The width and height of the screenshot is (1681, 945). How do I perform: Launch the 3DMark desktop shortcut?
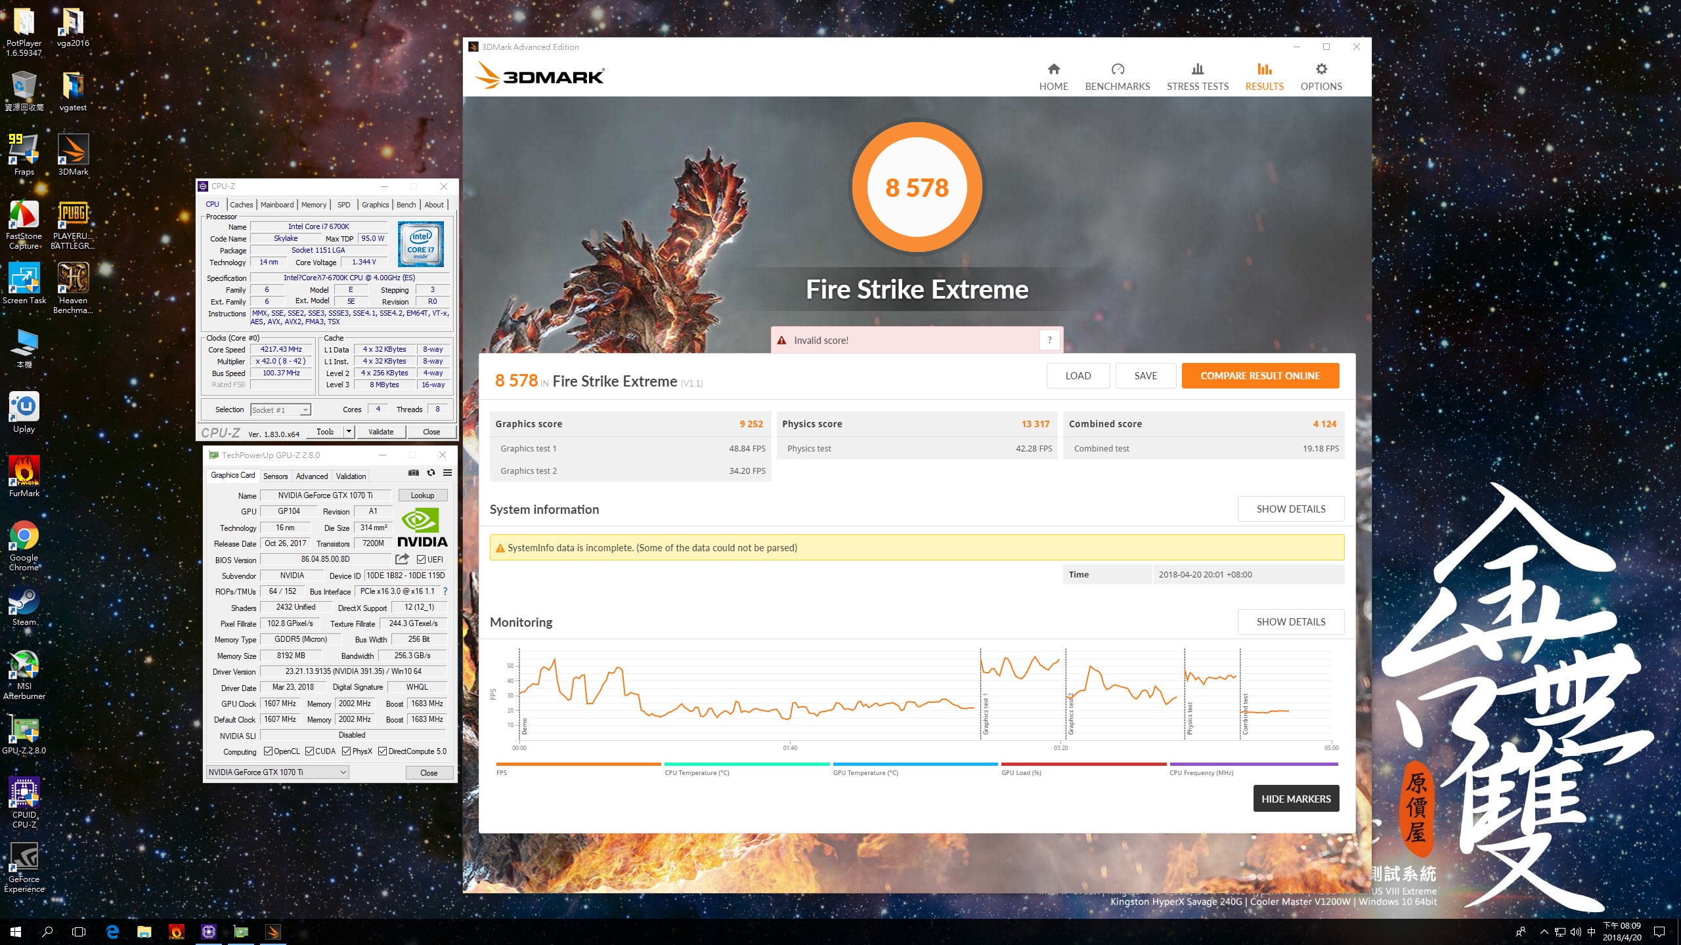(x=73, y=155)
